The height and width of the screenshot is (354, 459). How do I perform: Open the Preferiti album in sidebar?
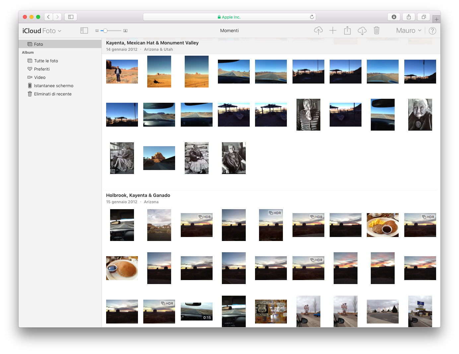click(x=42, y=69)
